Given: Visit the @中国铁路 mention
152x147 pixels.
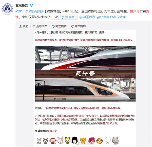Looking at the screenshot, I should pyautogui.click(x=87, y=17).
